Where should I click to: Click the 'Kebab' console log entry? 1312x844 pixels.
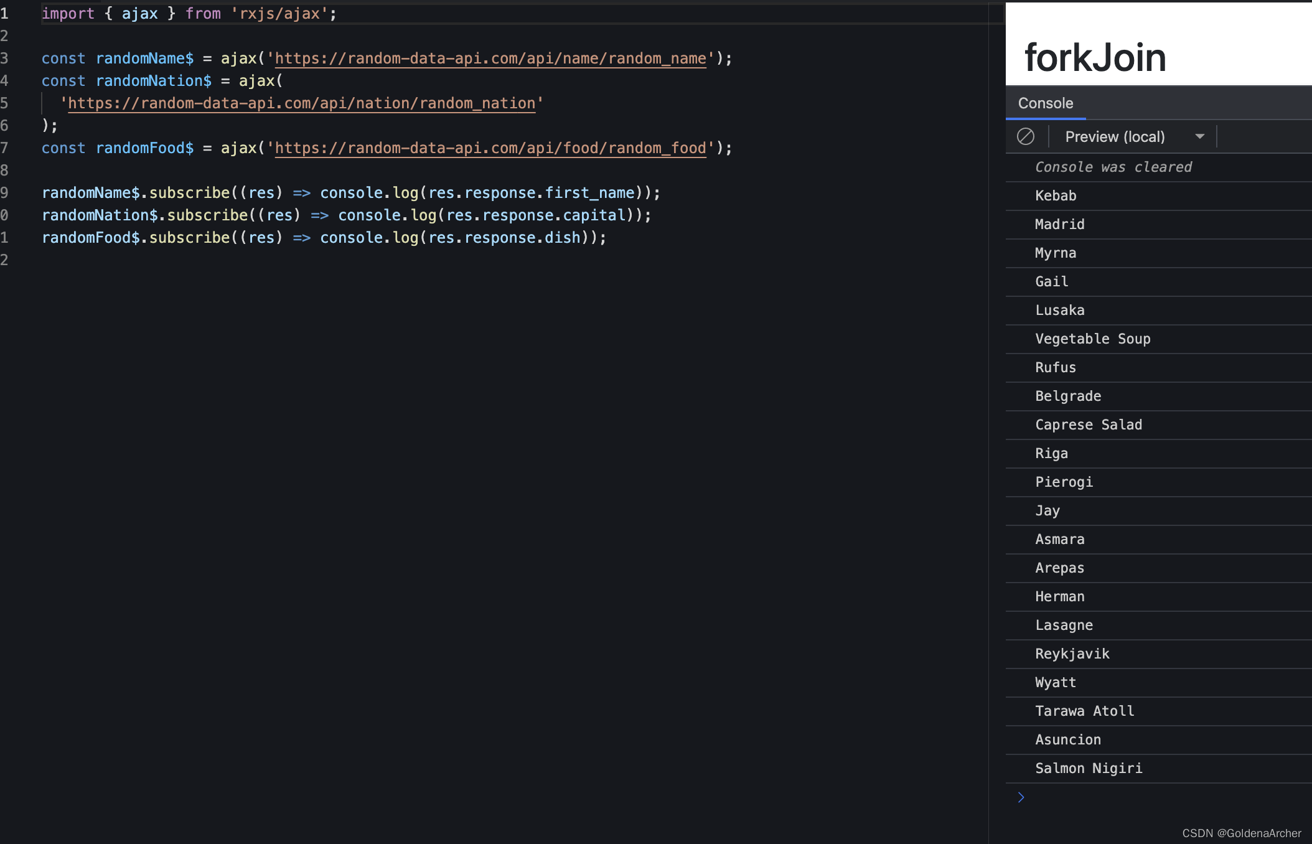point(1056,195)
